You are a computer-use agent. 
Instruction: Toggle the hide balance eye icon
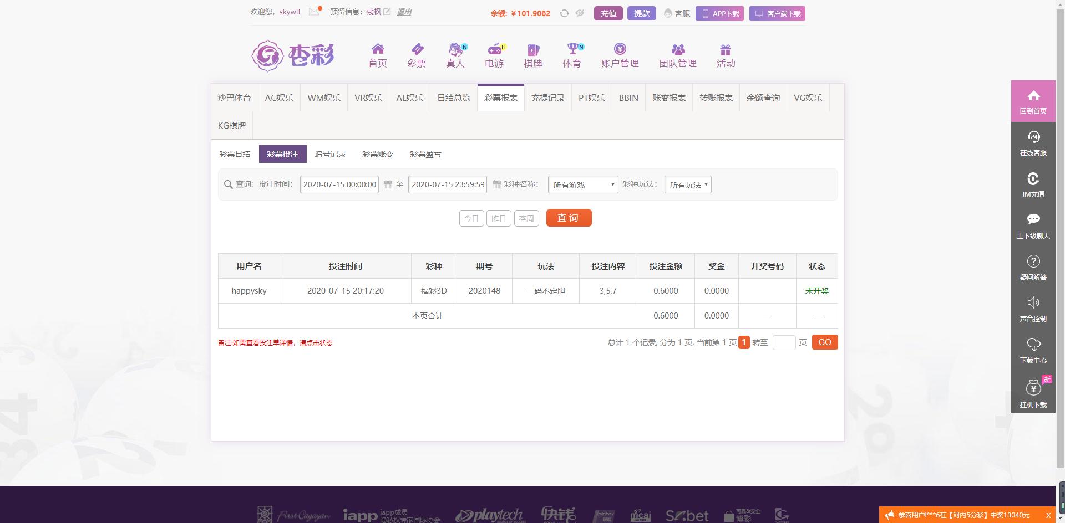[580, 13]
